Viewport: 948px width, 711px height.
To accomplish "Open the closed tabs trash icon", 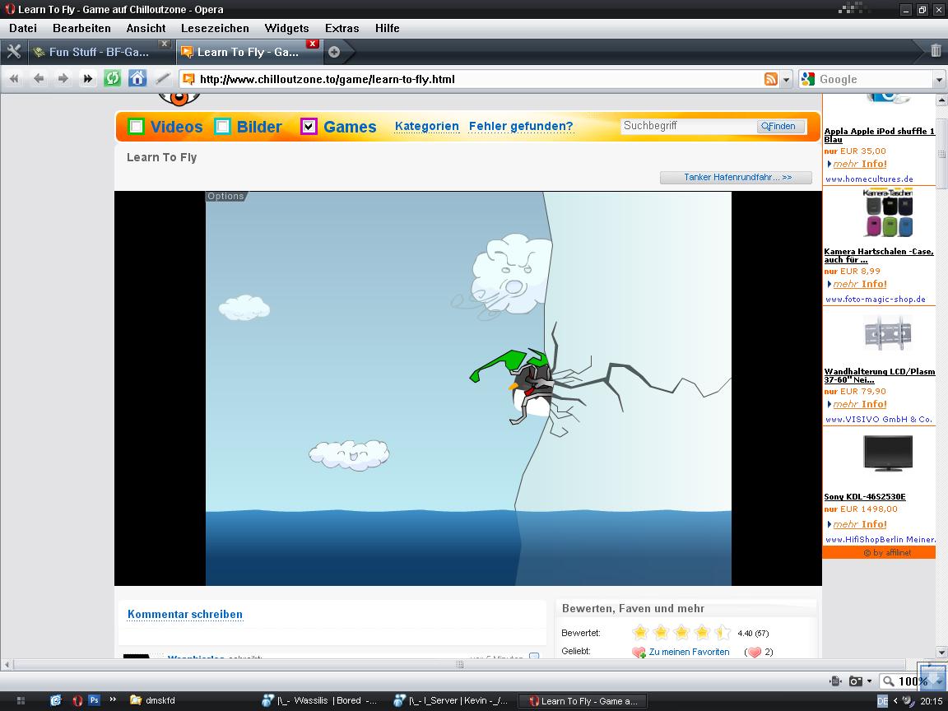I will click(x=936, y=51).
